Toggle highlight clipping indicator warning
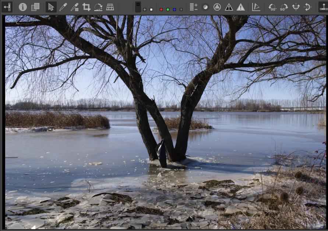 click(241, 7)
